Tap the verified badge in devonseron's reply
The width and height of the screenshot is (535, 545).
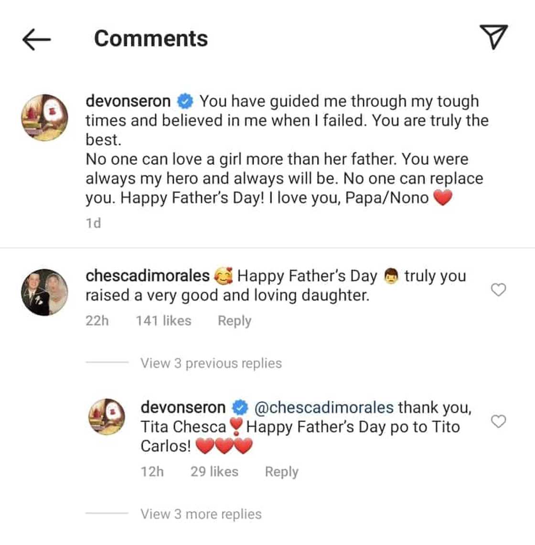point(240,408)
